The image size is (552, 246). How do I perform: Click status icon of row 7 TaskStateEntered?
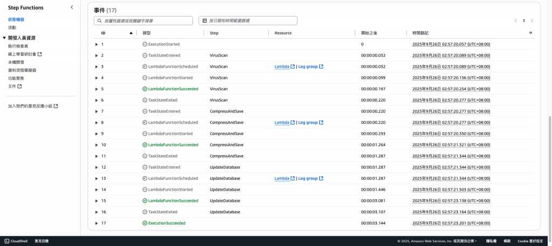[x=144, y=111]
